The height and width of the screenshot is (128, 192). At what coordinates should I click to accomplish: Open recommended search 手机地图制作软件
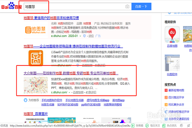pos(52,100)
